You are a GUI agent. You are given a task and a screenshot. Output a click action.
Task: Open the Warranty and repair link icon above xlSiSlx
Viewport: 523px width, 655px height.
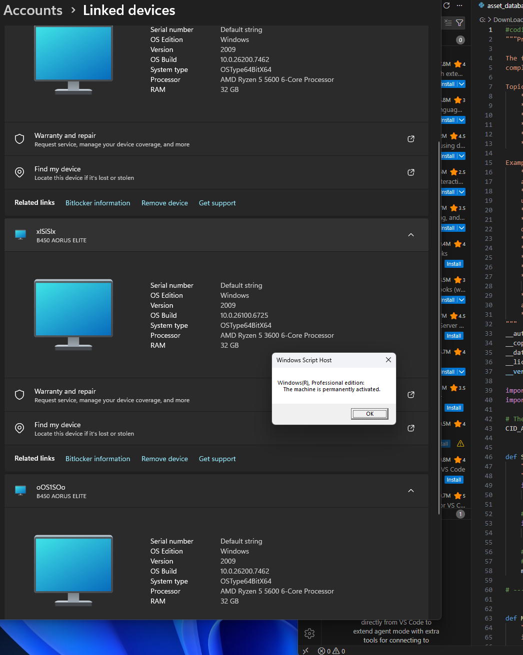[411, 139]
